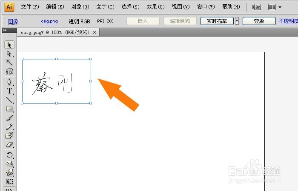The image size is (298, 191).
Task: Click the top-left bounding box handle
Action: click(x=22, y=59)
